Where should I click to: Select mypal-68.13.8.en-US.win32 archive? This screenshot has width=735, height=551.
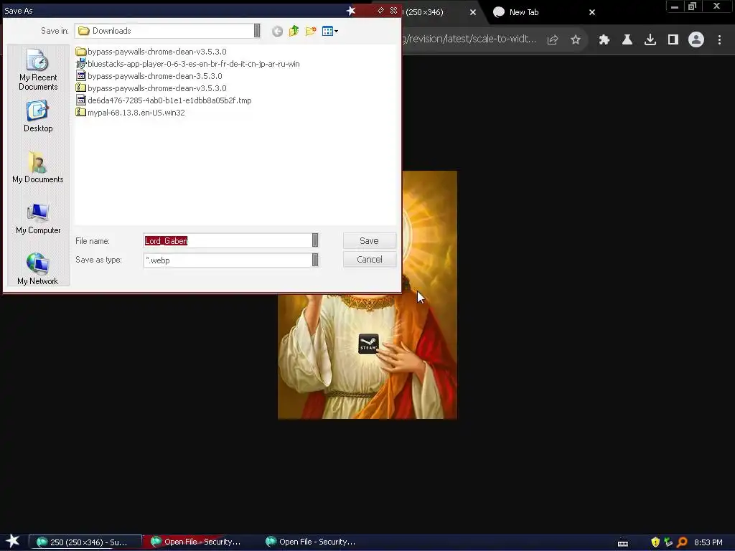tap(131, 113)
